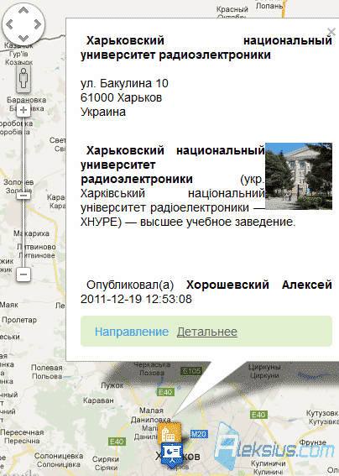Viewport: 339px width, 476px height.
Task: Click the Полевая place label on map
Action: 47,368
